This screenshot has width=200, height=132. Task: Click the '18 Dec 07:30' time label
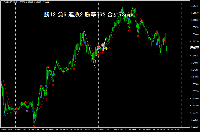click(x=159, y=130)
